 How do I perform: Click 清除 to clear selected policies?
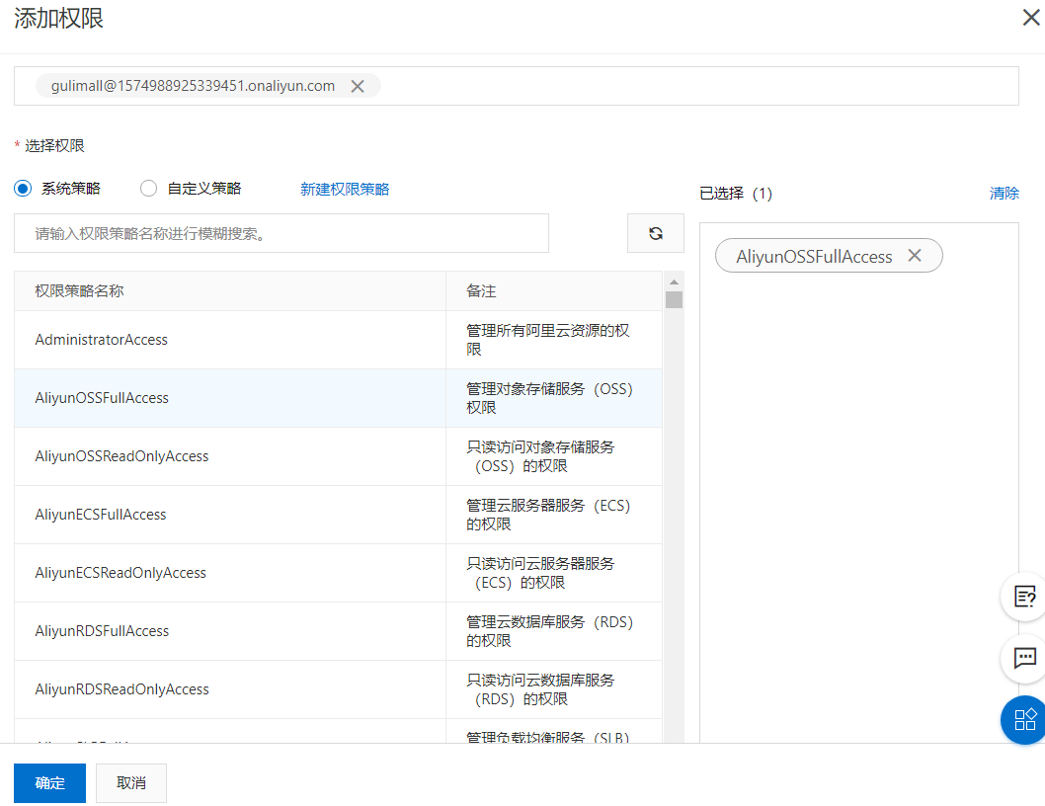(1005, 194)
